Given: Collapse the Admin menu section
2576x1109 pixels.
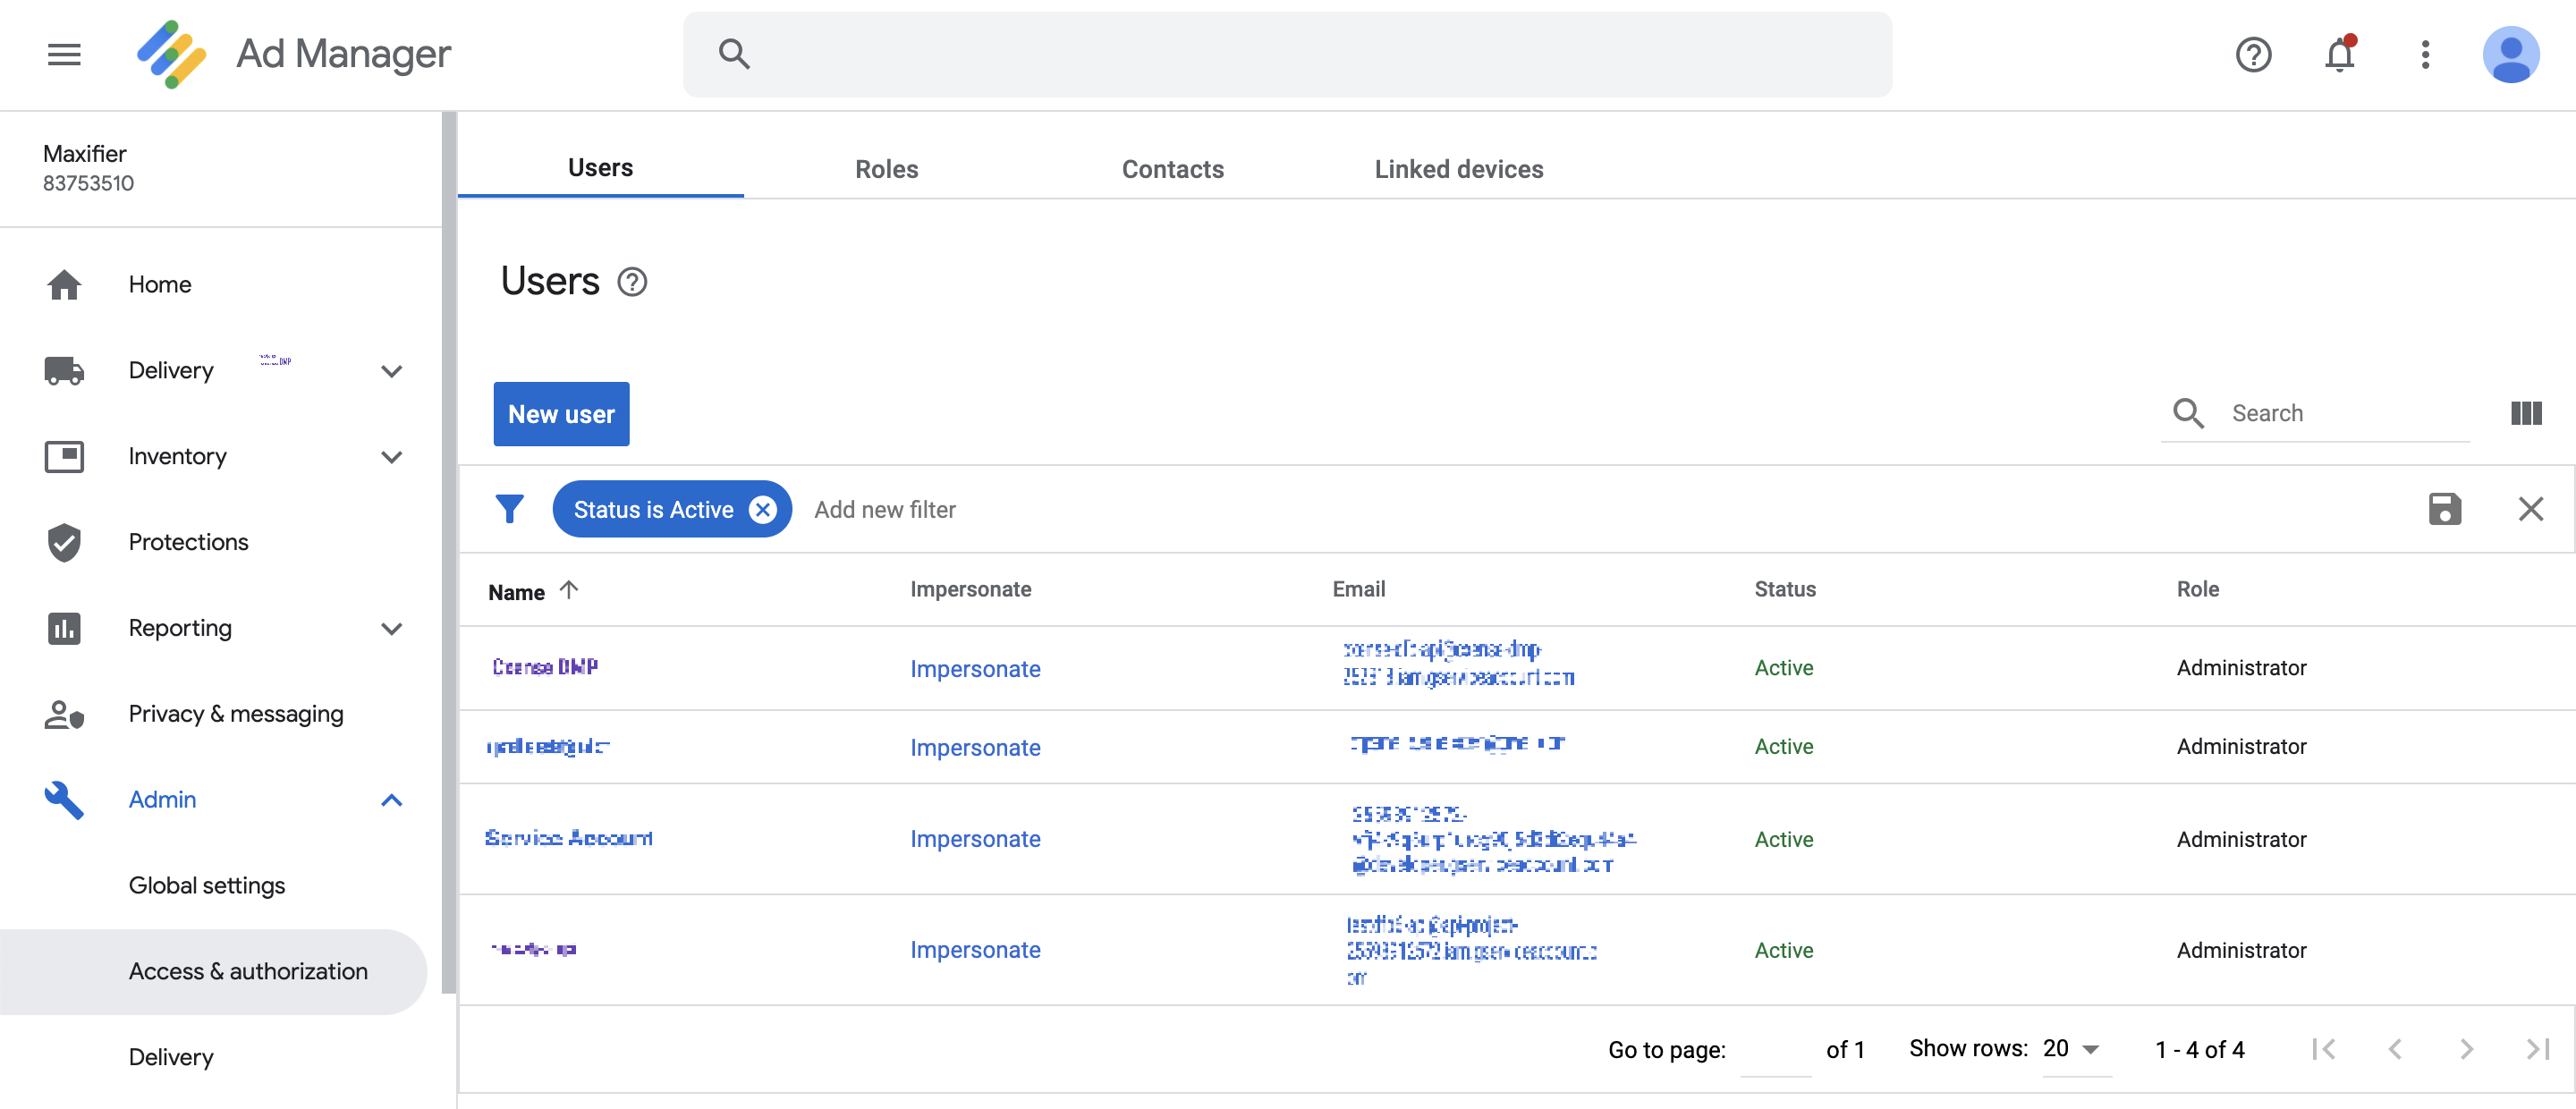Looking at the screenshot, I should click(x=392, y=800).
